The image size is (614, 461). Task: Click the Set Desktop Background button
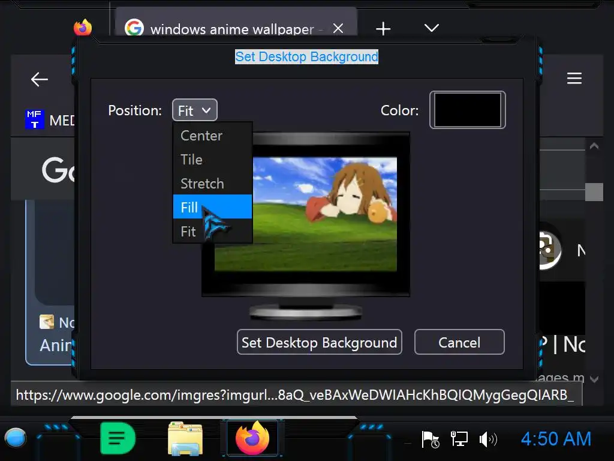point(320,342)
